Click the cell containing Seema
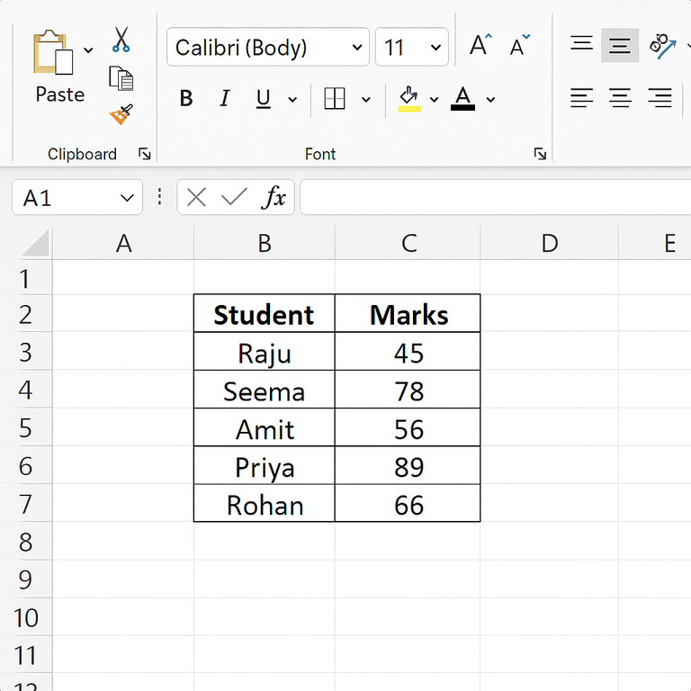Image resolution: width=691 pixels, height=691 pixels. point(265,390)
